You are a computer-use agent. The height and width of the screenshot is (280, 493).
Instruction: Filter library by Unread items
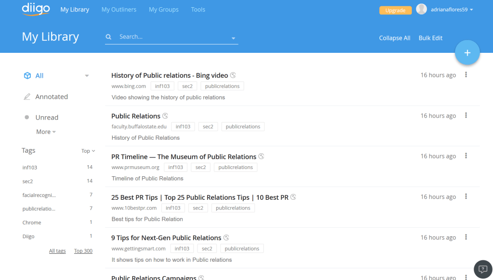47,117
